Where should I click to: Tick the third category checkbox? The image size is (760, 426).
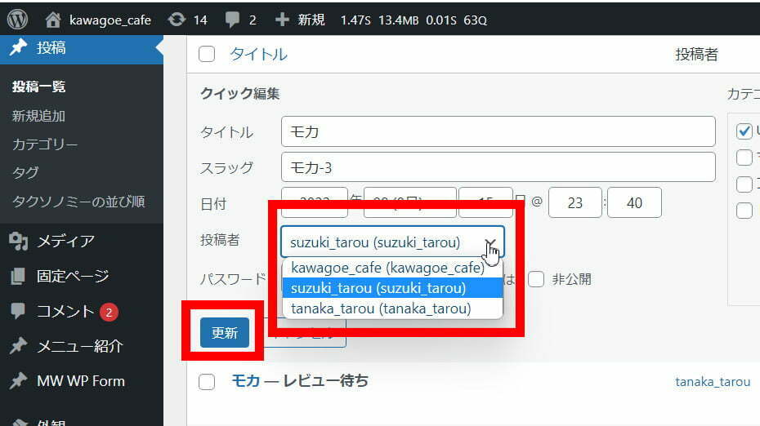[744, 184]
